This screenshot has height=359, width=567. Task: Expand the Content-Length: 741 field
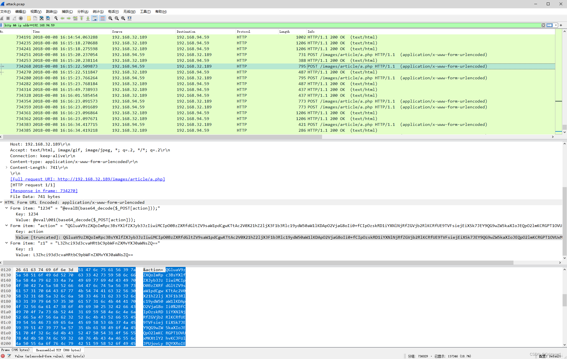6,167
